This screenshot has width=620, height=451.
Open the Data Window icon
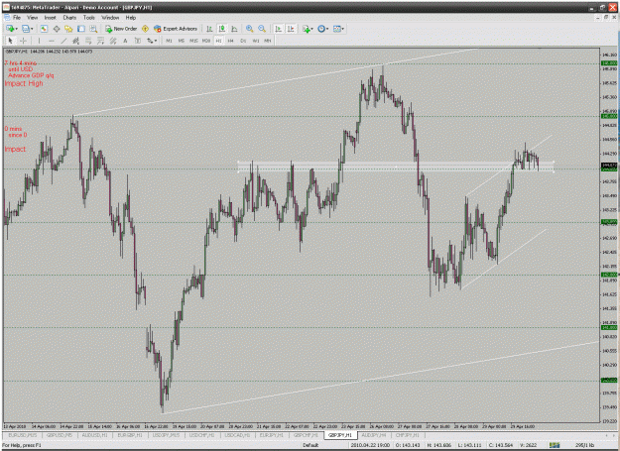click(x=57, y=29)
